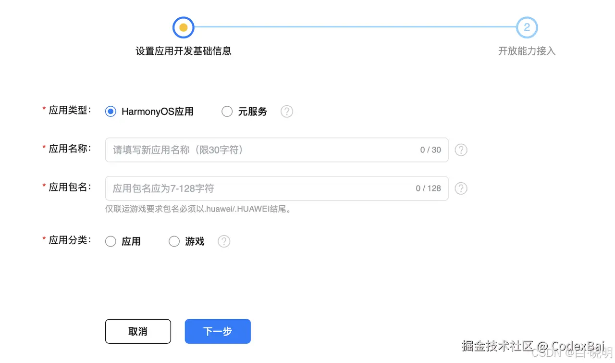
Task: Click the question mark beside 应用分类
Action: click(223, 241)
